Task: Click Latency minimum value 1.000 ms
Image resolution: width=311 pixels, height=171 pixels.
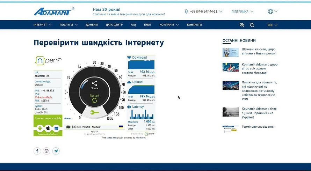Action: (x=149, y=122)
